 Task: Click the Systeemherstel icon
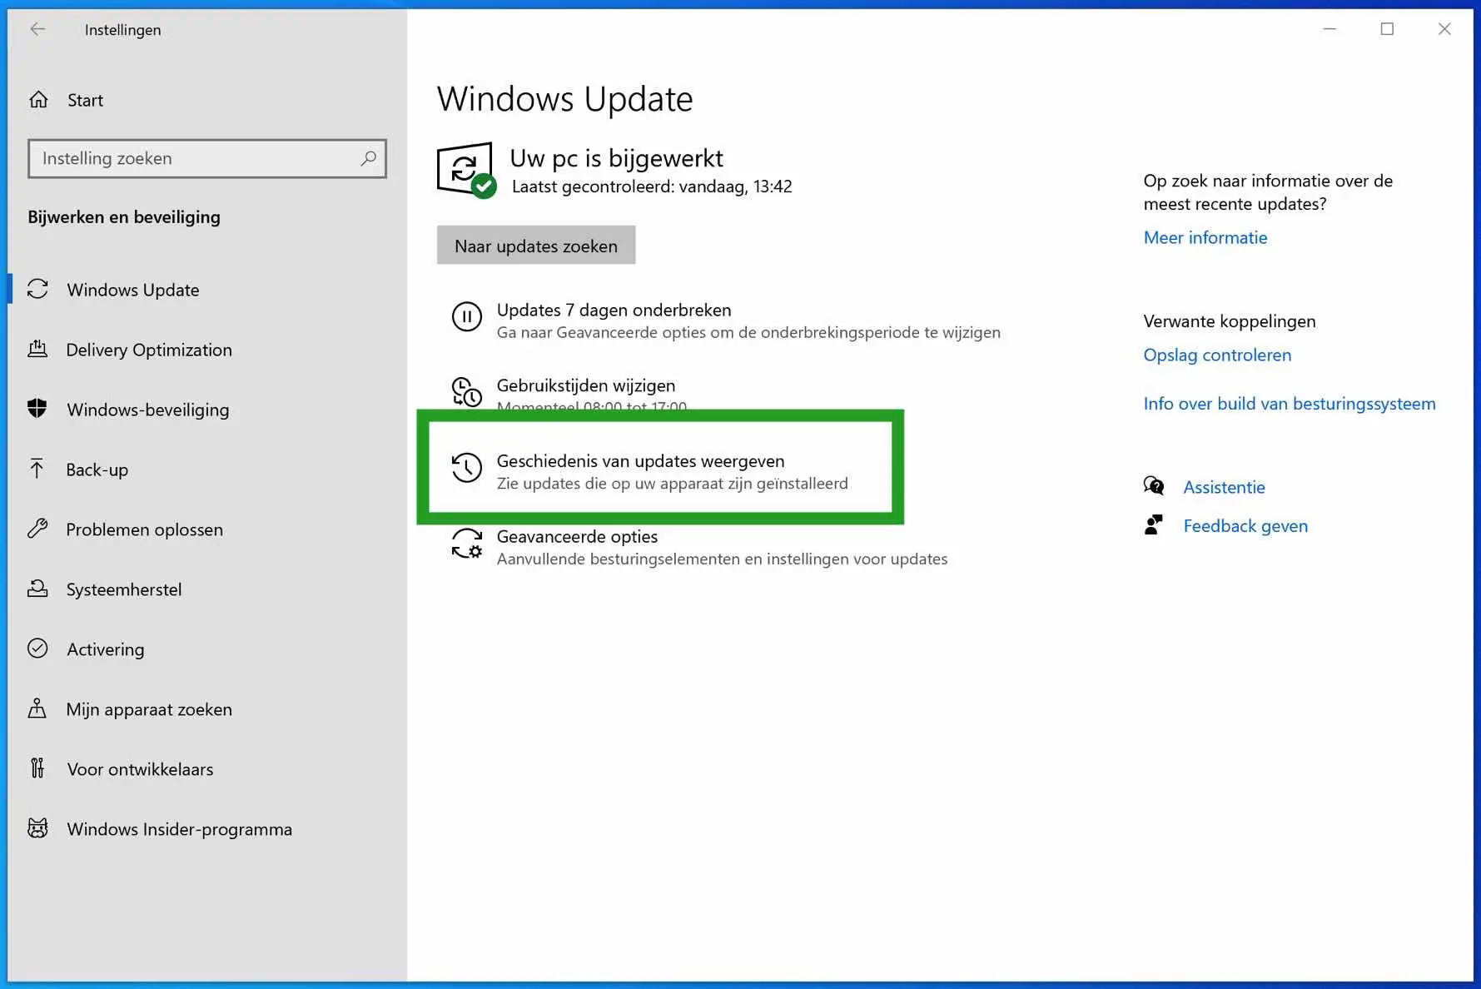coord(37,589)
